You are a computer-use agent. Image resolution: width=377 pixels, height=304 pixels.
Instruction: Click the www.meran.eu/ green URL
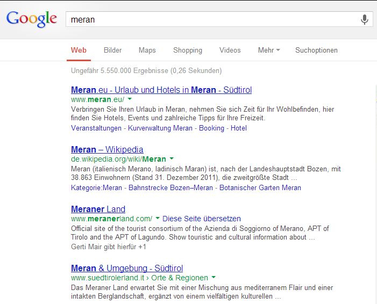[x=98, y=99]
